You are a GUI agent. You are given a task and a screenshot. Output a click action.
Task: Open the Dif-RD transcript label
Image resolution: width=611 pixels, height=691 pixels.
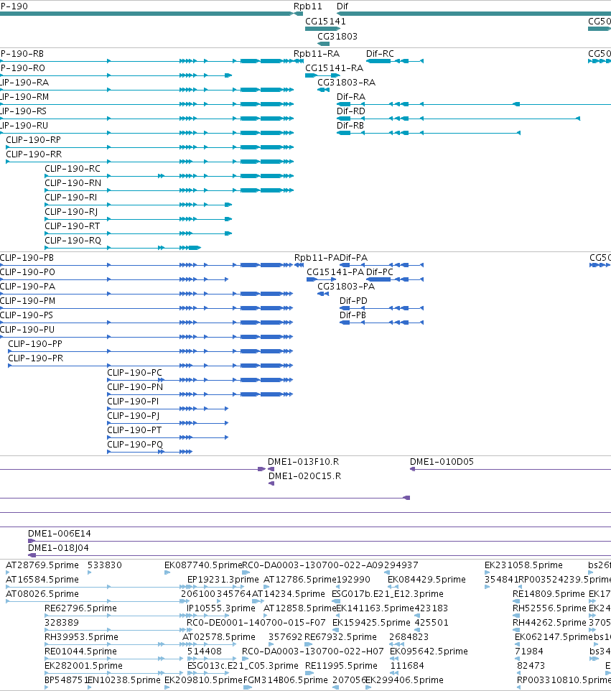[351, 111]
